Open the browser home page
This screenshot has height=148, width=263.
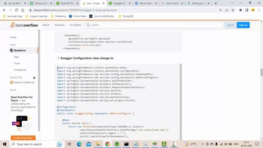(23, 10)
